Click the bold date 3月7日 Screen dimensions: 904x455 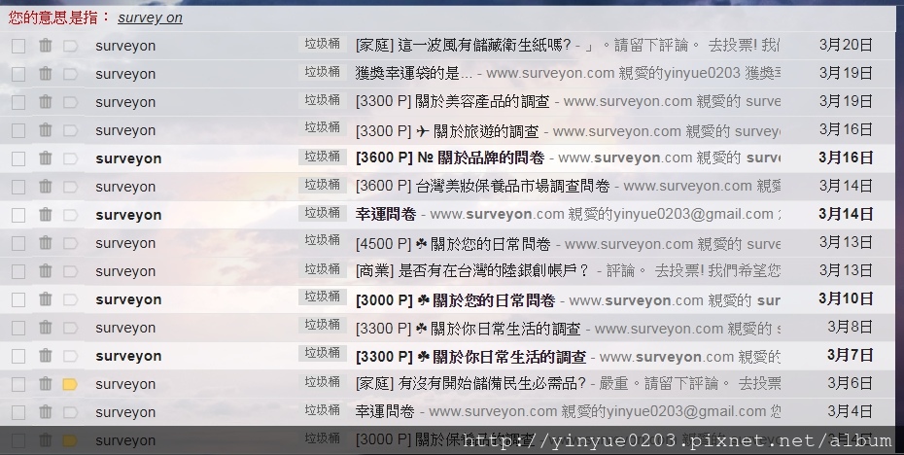[x=851, y=355]
